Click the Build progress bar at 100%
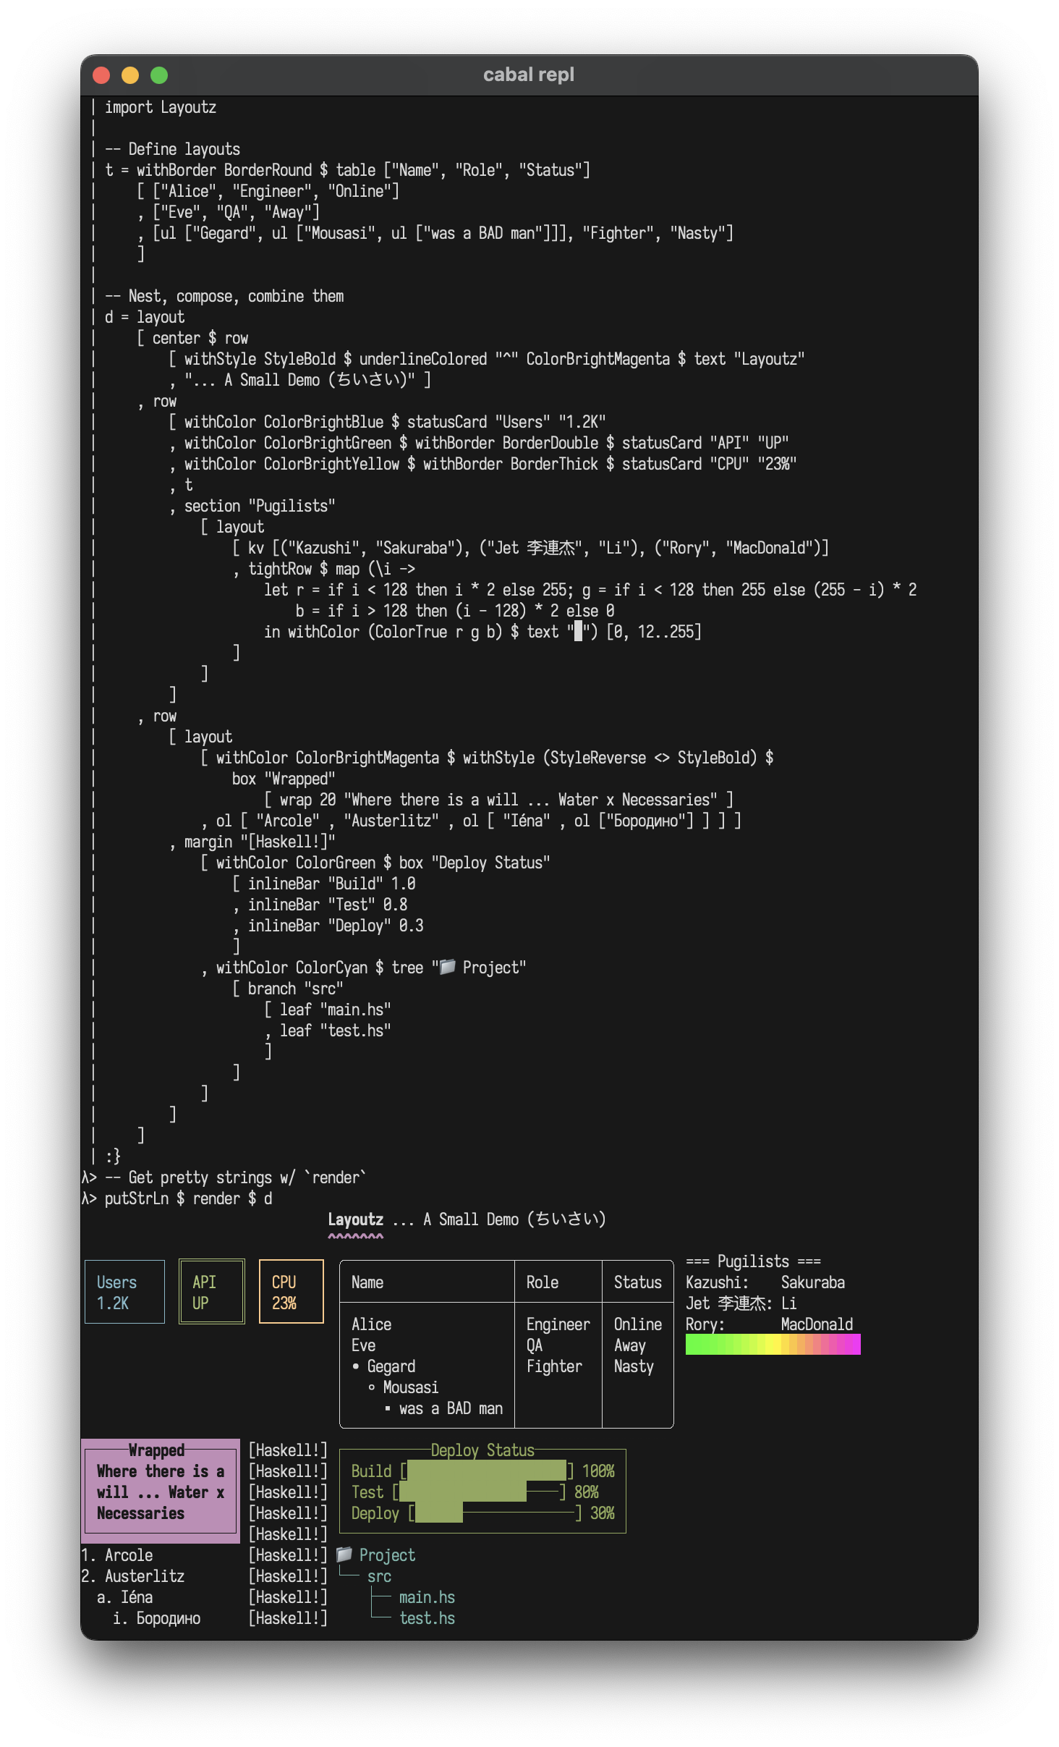The image size is (1059, 1747). (x=486, y=1471)
